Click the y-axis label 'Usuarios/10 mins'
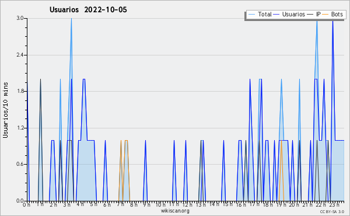 5,110
